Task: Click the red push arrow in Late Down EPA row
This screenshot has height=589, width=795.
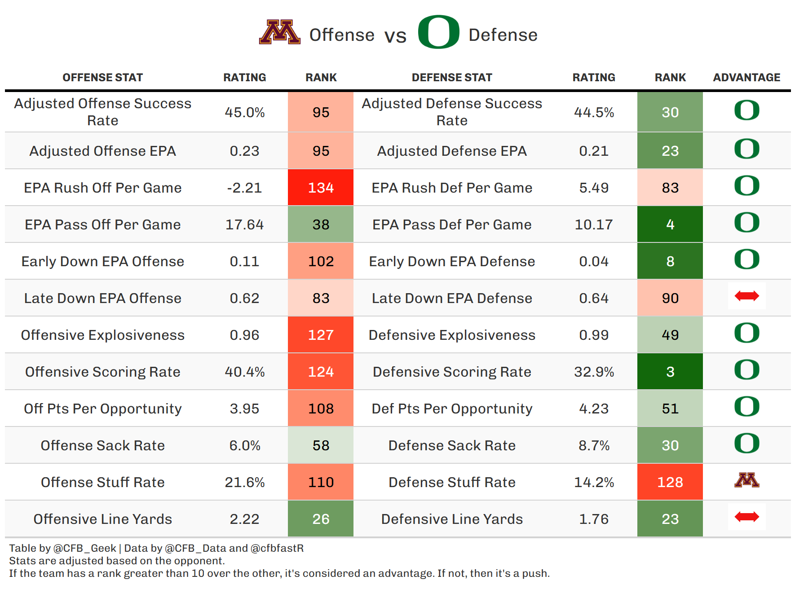Action: tap(746, 296)
